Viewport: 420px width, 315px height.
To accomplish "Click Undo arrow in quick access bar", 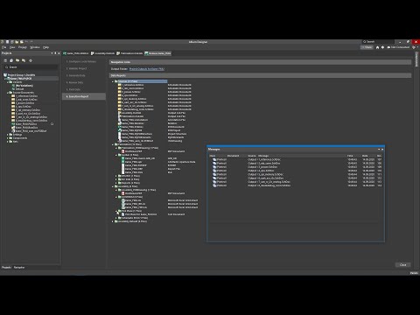I will (26, 42).
